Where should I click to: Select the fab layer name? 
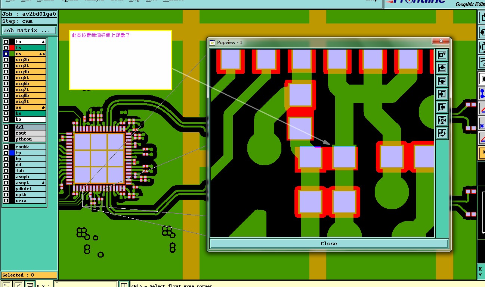coord(30,171)
